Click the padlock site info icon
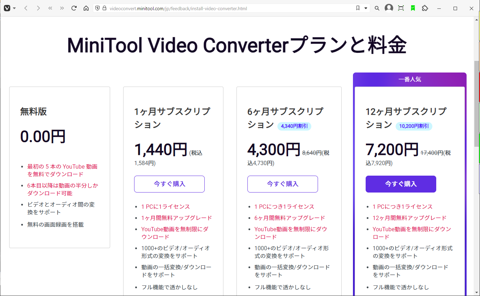Screen dimensions: 480x296 click(104, 8)
